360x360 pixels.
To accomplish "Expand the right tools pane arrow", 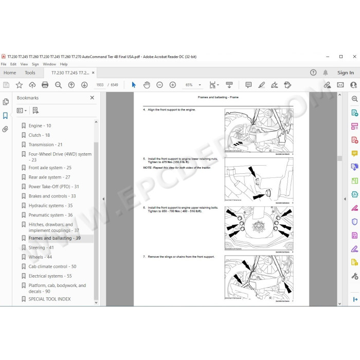I will click(x=345, y=199).
